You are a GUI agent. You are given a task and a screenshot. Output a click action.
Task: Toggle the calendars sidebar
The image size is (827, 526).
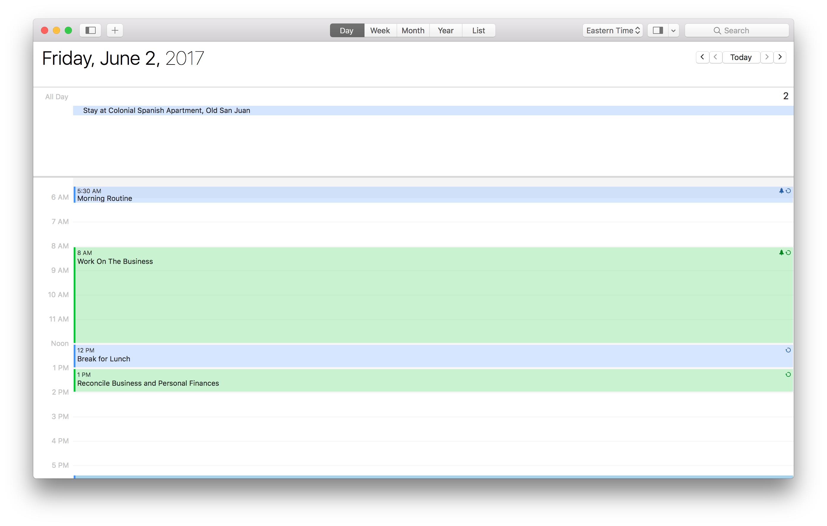tap(90, 30)
